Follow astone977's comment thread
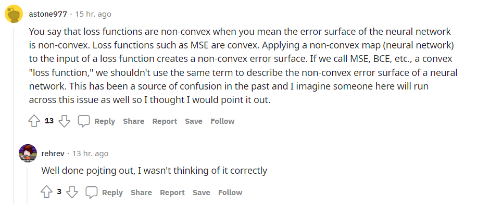The width and height of the screenshot is (477, 204). coord(222,121)
